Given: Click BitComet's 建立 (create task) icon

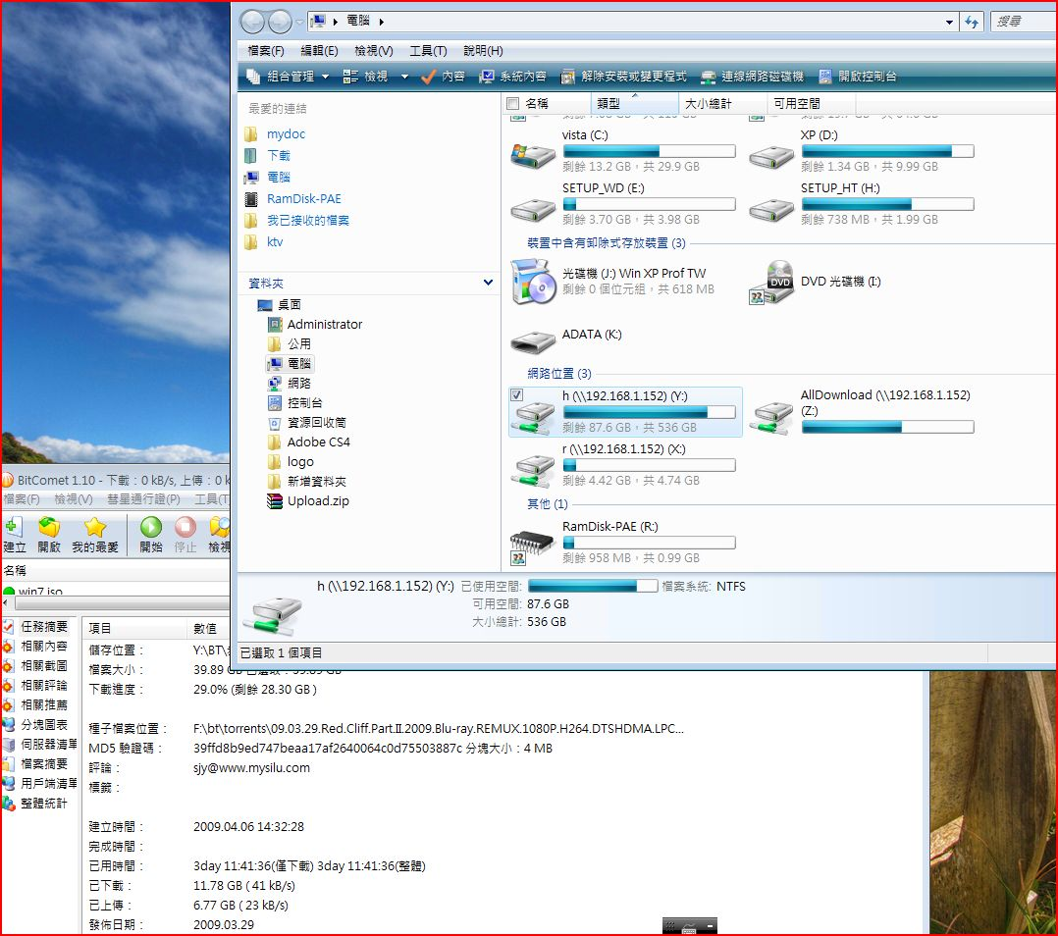Looking at the screenshot, I should (x=14, y=529).
